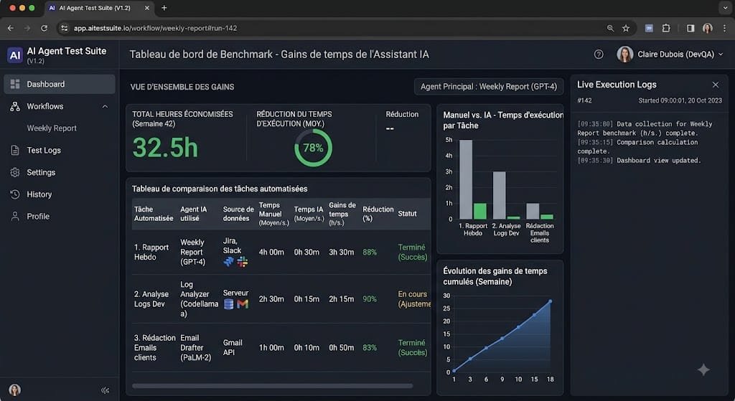Click the AI Agent Test Suite logo

click(15, 55)
